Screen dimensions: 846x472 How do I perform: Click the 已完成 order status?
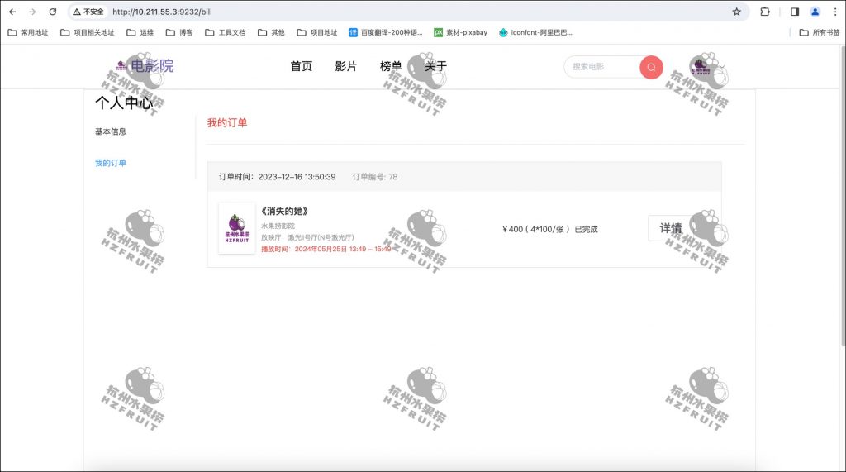point(586,230)
